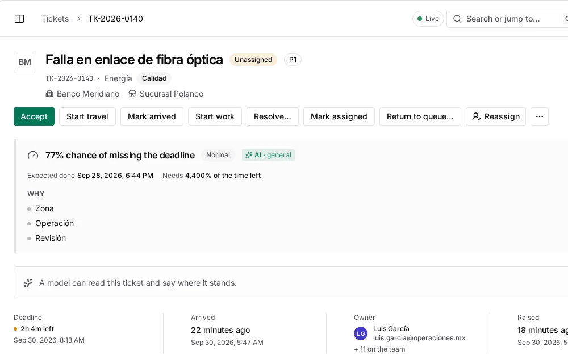Click email luis.garcia@operaciones.mx
This screenshot has width=568, height=355.
coord(419,338)
